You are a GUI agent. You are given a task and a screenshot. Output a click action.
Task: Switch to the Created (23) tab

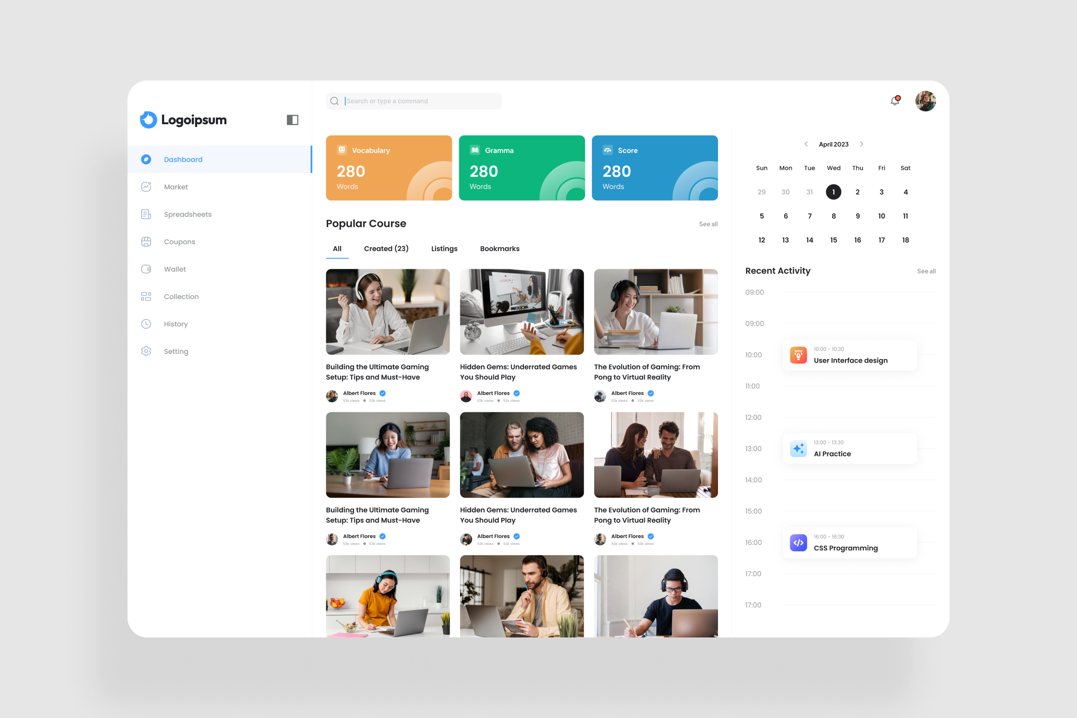pyautogui.click(x=386, y=249)
